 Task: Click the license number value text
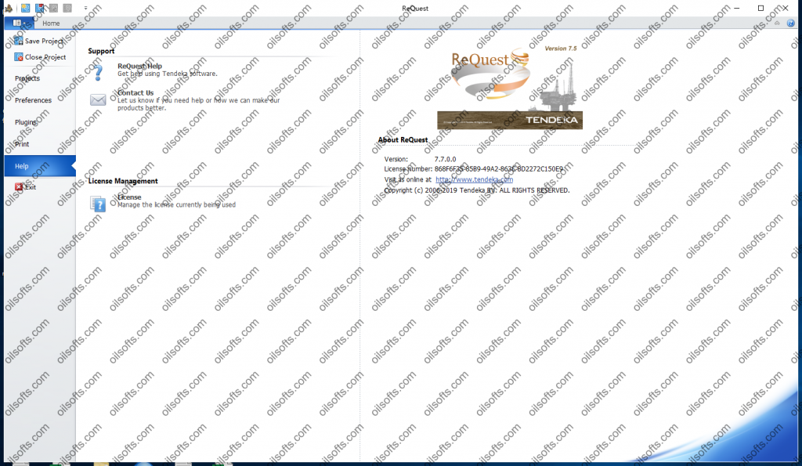(499, 169)
